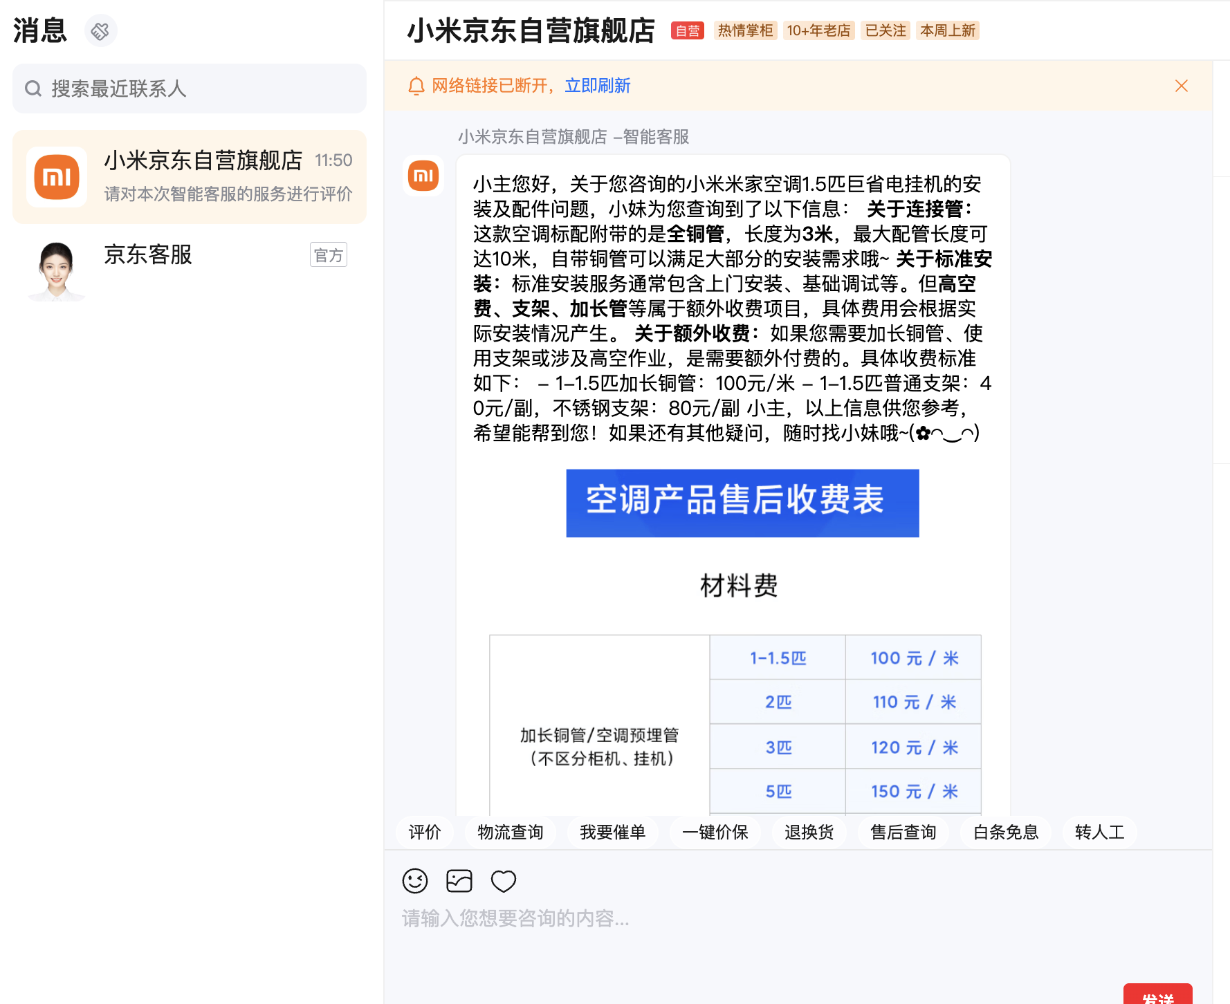Click the 材料费 heading
The height and width of the screenshot is (1004, 1230).
tap(739, 586)
